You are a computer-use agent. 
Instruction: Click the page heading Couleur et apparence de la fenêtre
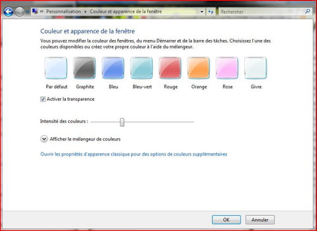(x=87, y=31)
